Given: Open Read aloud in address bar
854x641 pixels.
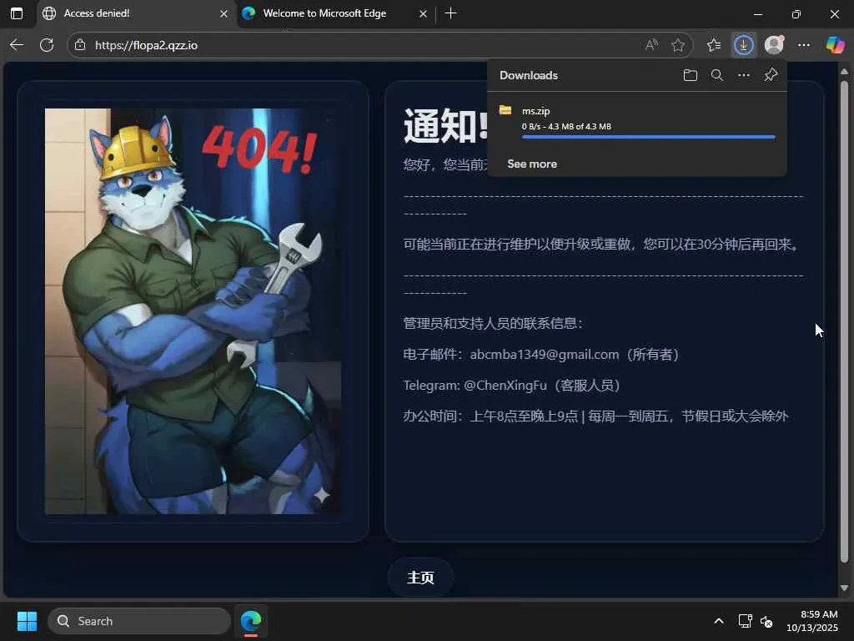Looking at the screenshot, I should pyautogui.click(x=651, y=45).
